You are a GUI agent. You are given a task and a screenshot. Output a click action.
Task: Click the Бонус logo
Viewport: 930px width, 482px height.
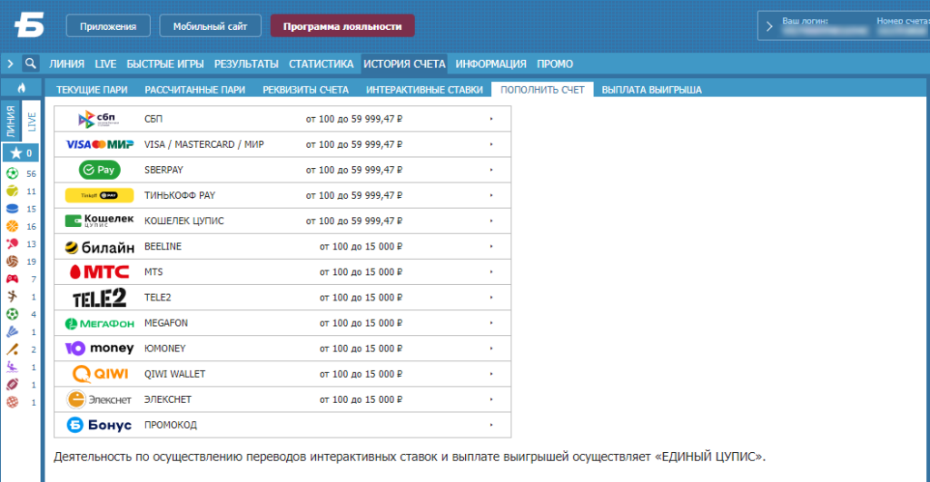pos(98,425)
